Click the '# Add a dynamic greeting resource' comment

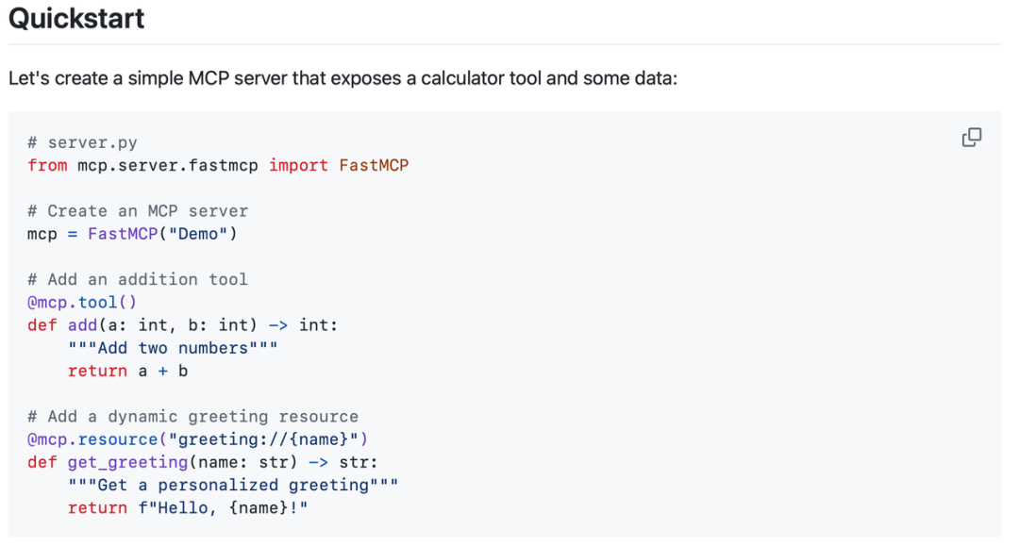coord(192,416)
